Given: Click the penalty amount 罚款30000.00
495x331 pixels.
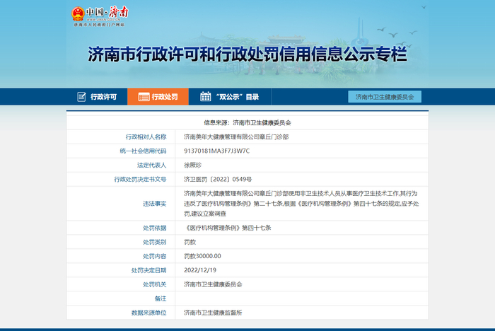Looking at the screenshot, I should tap(203, 256).
